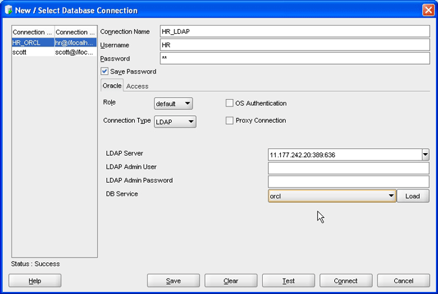This screenshot has width=438, height=294.
Task: Click the database icon in title bar
Action: [8, 10]
